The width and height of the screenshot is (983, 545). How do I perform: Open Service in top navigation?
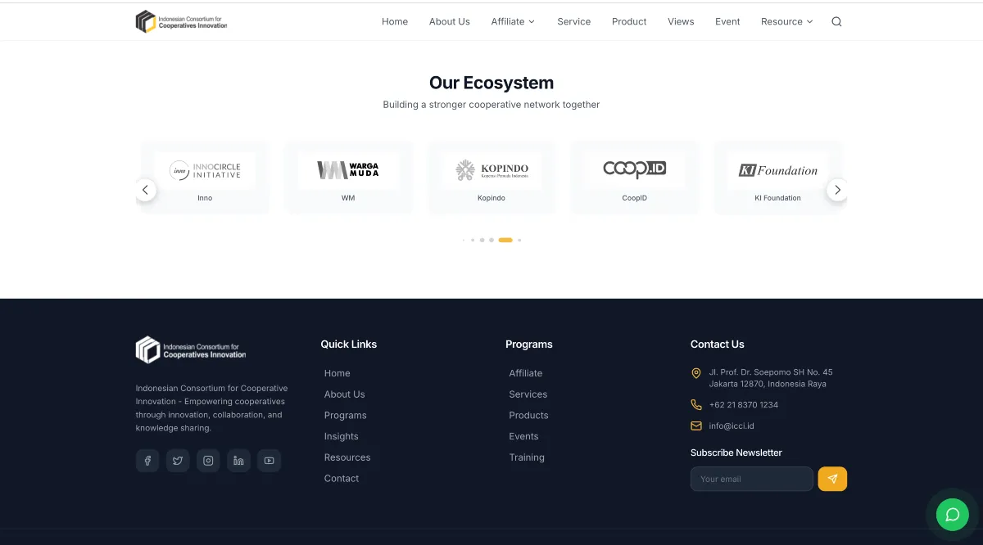[574, 22]
